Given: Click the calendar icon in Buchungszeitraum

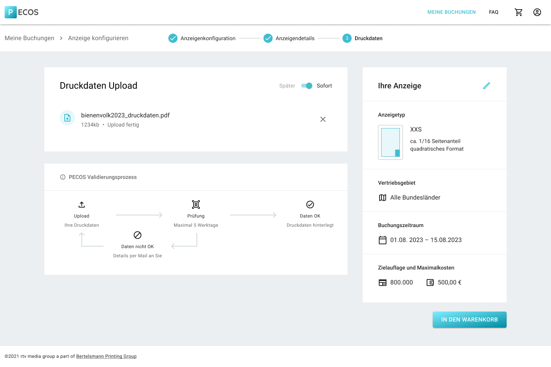Looking at the screenshot, I should pos(383,240).
